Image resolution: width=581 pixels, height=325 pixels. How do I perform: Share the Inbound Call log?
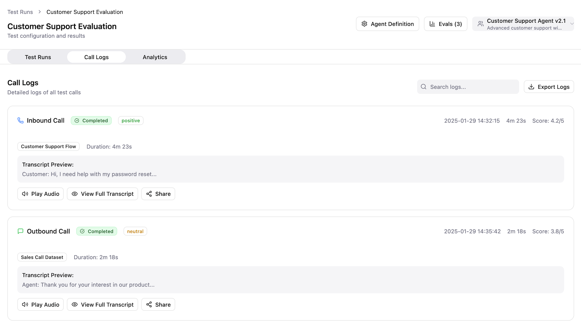[x=158, y=194]
